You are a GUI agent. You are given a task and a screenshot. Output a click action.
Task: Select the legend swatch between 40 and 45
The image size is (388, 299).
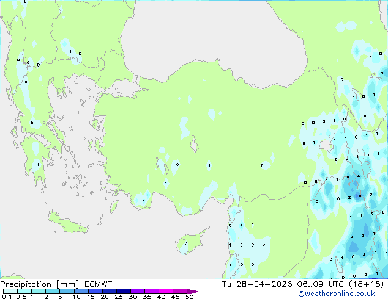(x=166, y=291)
